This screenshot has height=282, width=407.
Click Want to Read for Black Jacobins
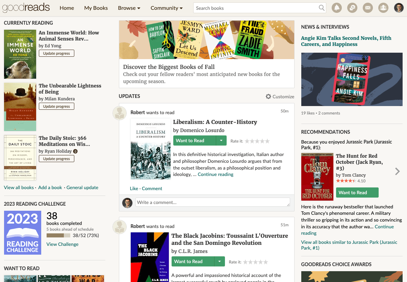193,261
